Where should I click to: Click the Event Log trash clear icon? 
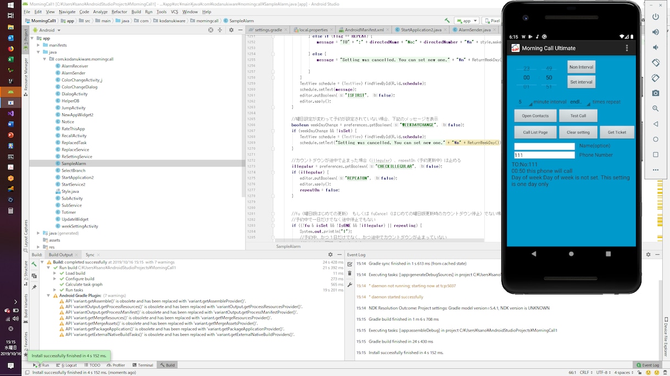(350, 274)
